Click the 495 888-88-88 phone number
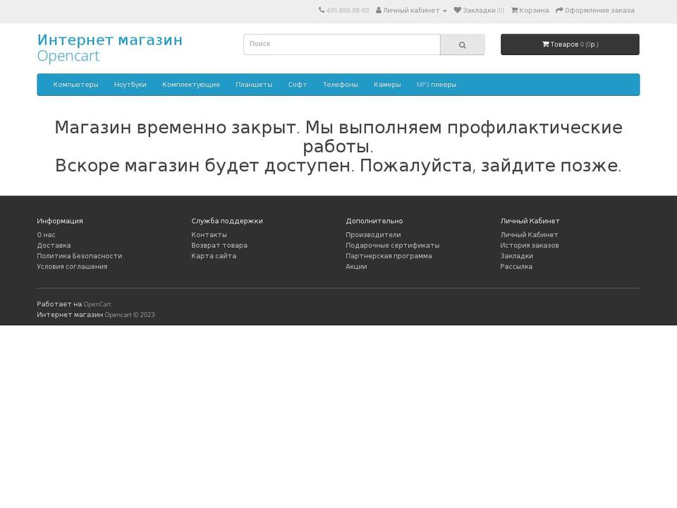 pos(348,11)
